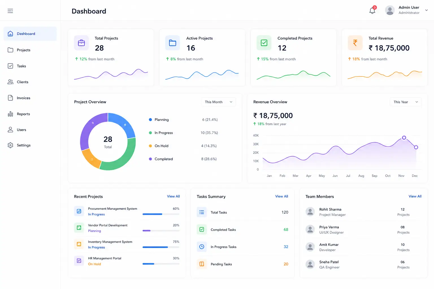The height and width of the screenshot is (289, 434).
Task: Click the Planning legend color dot
Action: (150, 120)
